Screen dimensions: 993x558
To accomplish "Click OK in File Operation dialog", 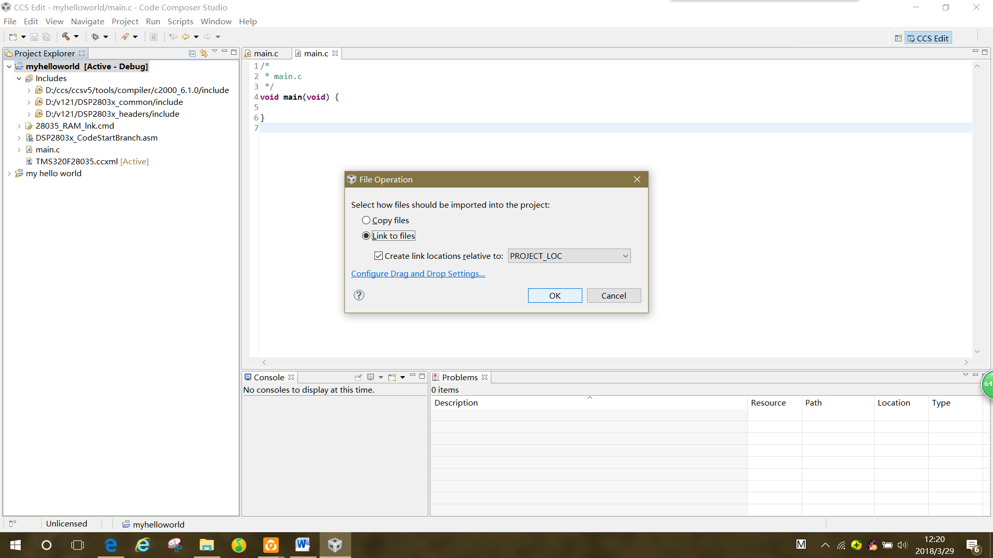I will click(x=555, y=296).
